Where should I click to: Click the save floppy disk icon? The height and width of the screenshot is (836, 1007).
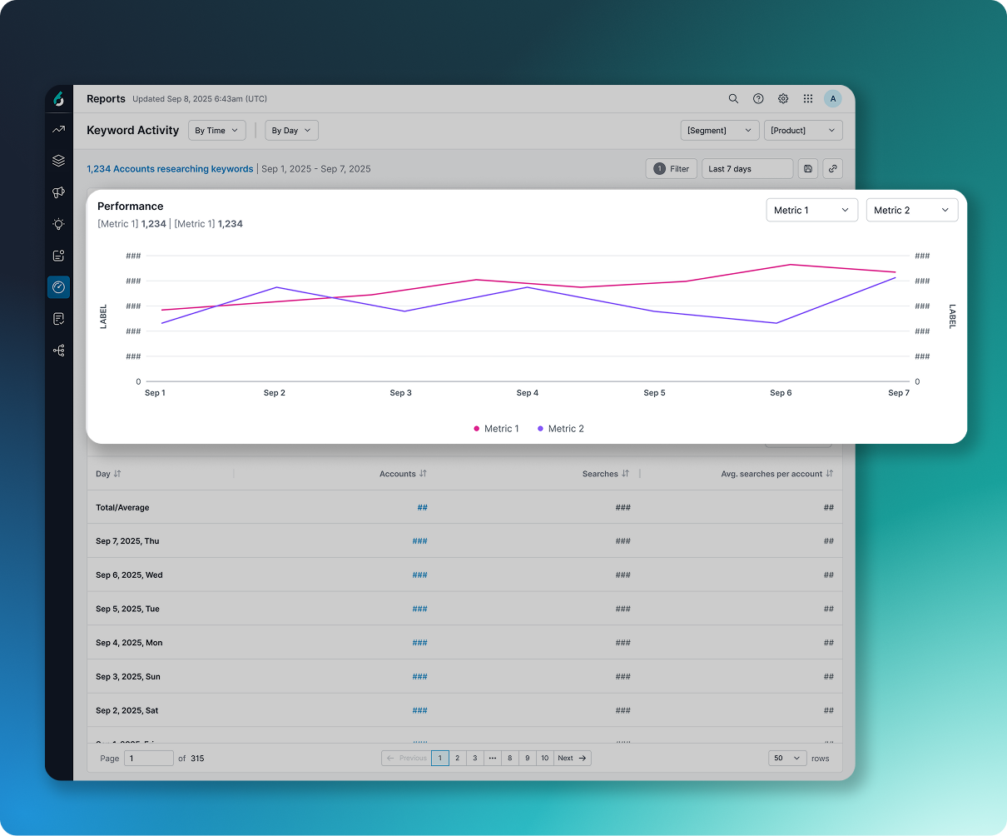(808, 168)
